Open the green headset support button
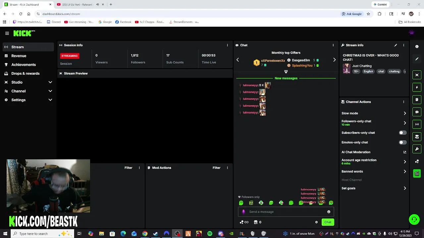This screenshot has height=238, width=424. click(414, 219)
